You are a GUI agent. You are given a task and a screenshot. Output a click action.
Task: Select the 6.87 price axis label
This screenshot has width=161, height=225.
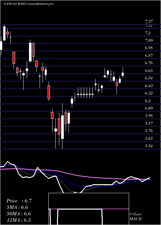pyautogui.click(x=149, y=56)
